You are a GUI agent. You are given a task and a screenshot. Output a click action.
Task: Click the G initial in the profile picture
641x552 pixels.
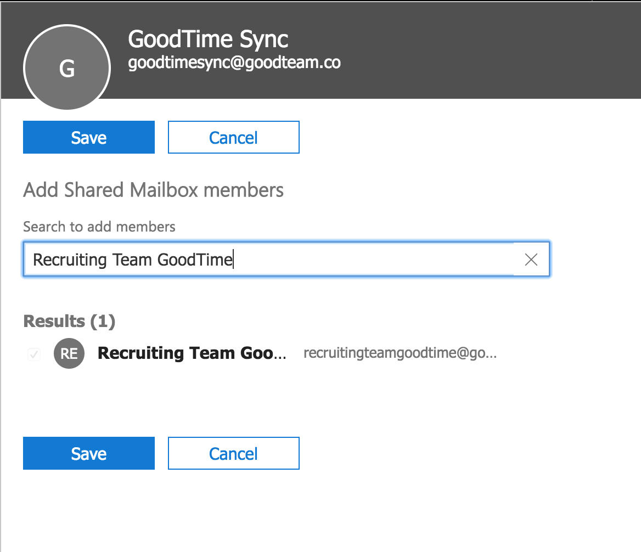[66, 69]
